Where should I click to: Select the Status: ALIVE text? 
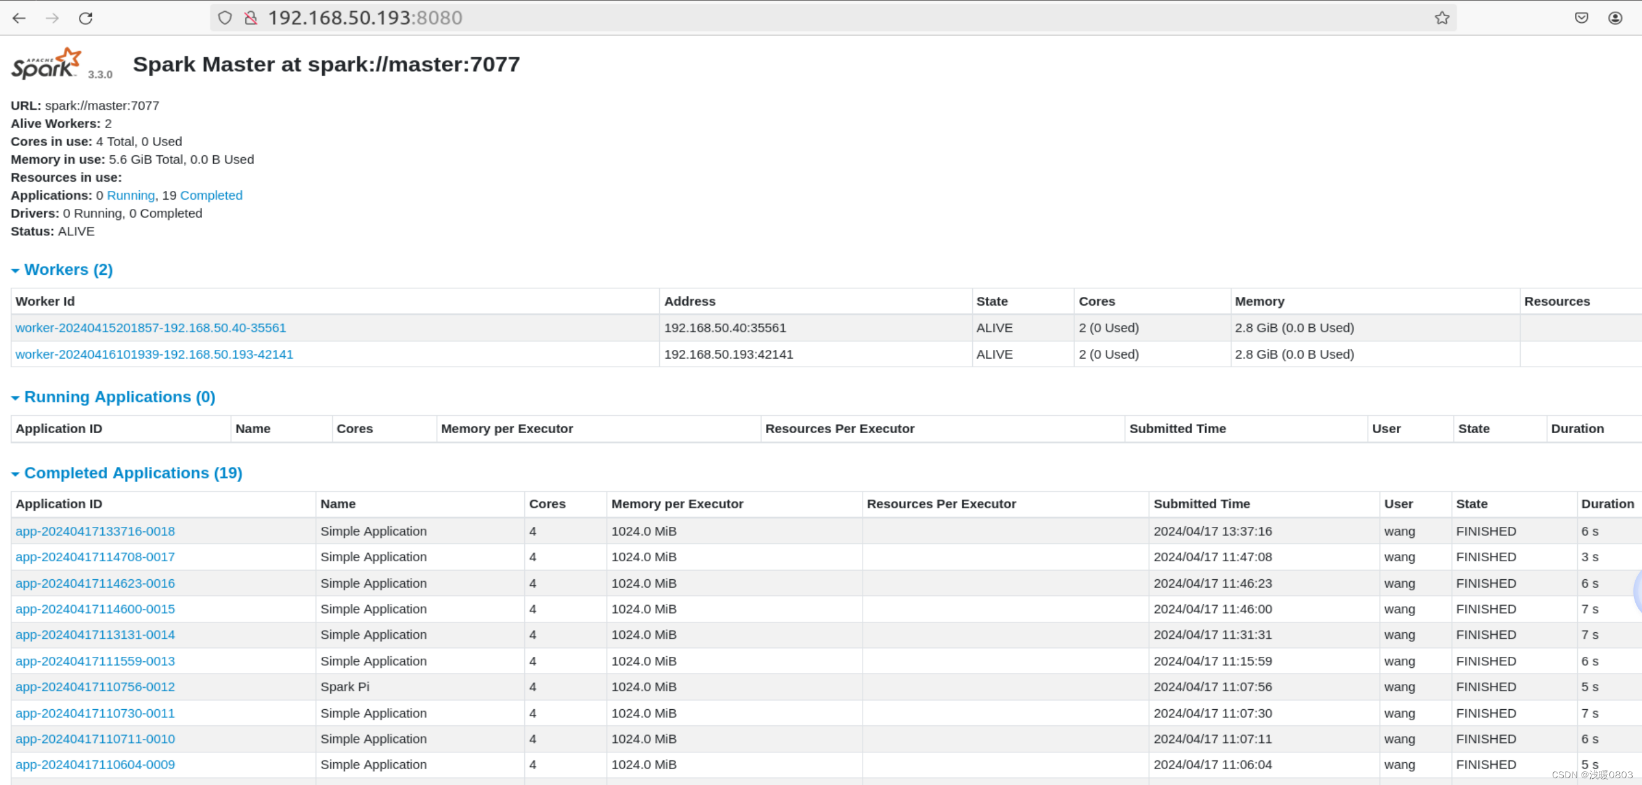pyautogui.click(x=53, y=232)
